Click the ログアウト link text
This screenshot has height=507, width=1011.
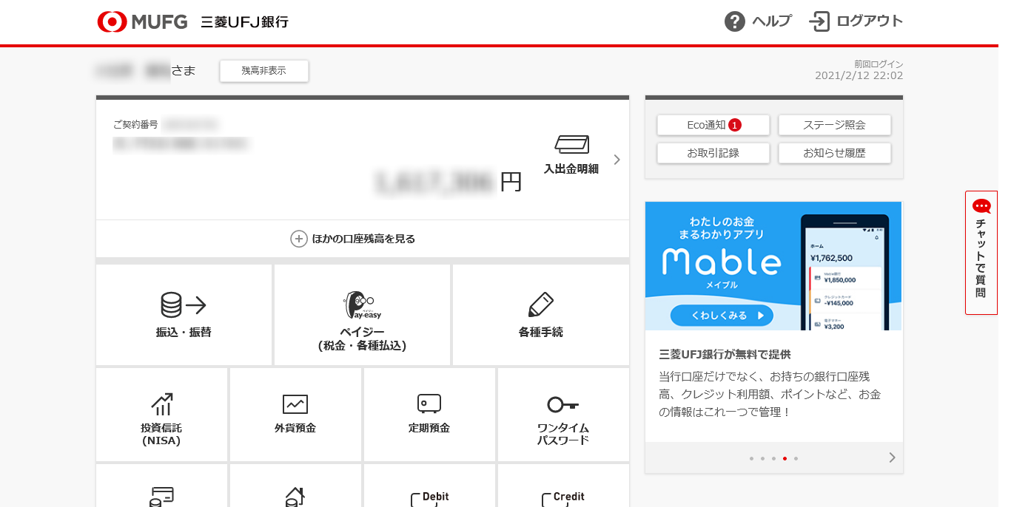870,21
